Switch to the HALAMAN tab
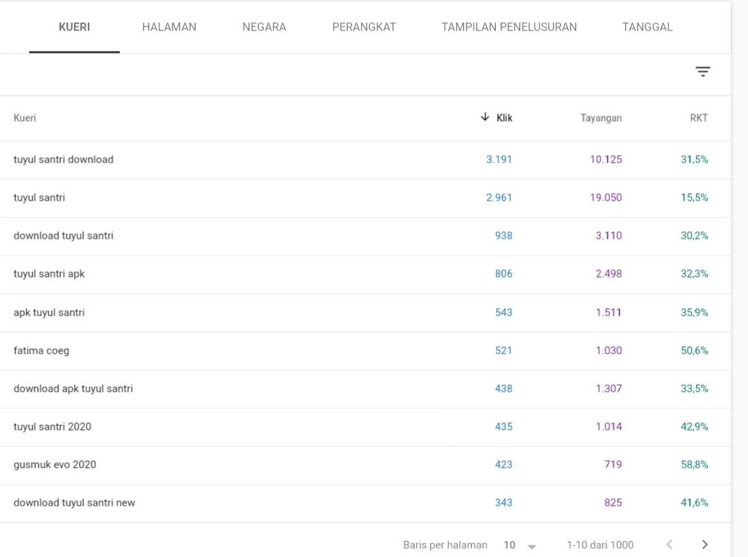 point(169,27)
